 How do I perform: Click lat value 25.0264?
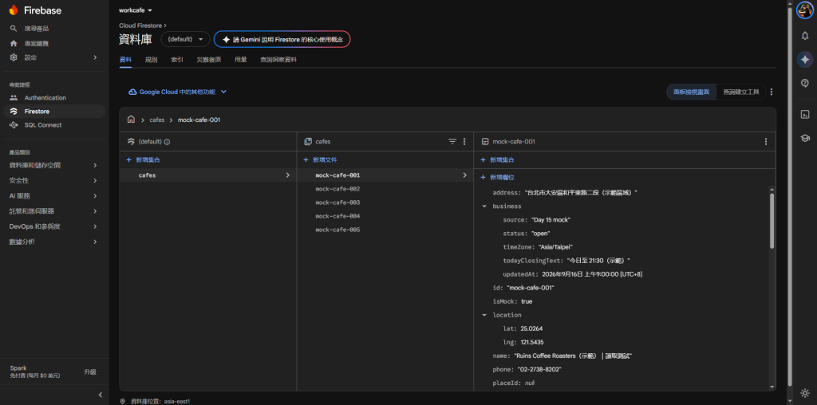point(531,328)
